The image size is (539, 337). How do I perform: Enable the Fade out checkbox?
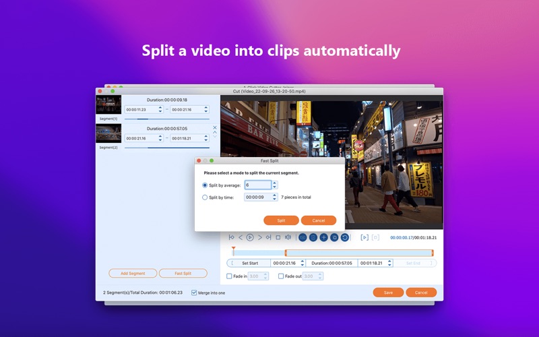click(281, 276)
